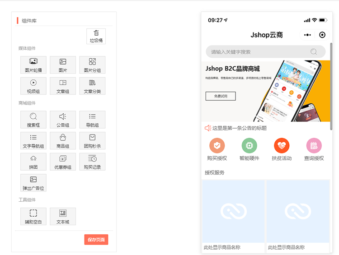Select the 优惠券组 coupon group component
The width and height of the screenshot is (339, 255).
tap(63, 162)
